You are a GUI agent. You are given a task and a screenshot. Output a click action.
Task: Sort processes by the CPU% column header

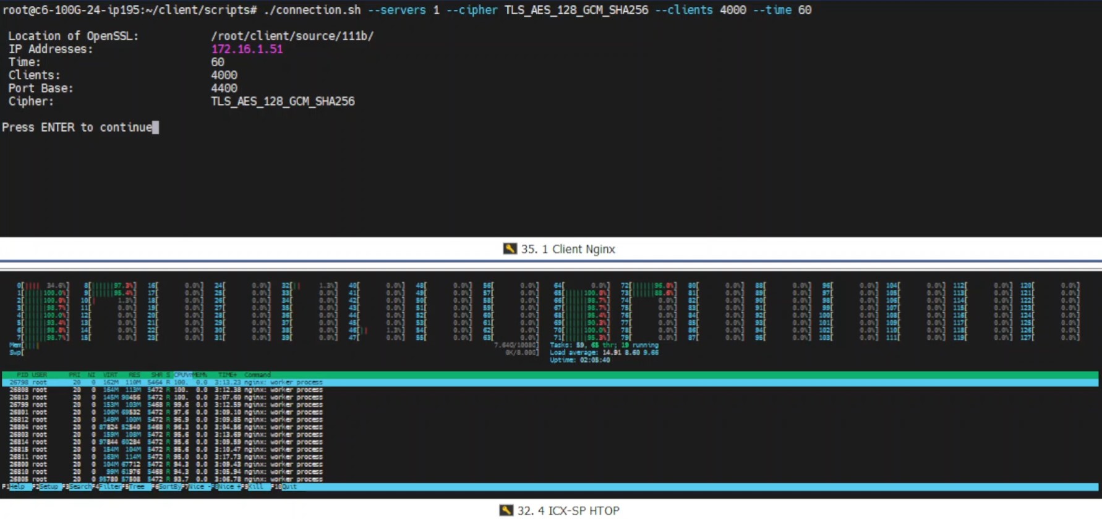tap(182, 375)
